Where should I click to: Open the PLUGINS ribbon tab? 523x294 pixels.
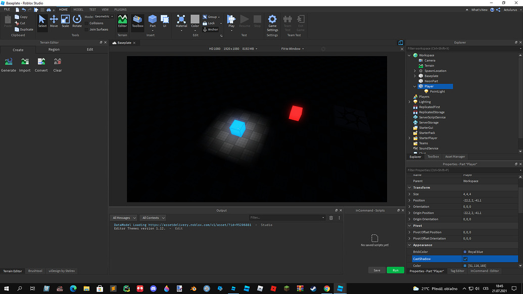point(120,10)
